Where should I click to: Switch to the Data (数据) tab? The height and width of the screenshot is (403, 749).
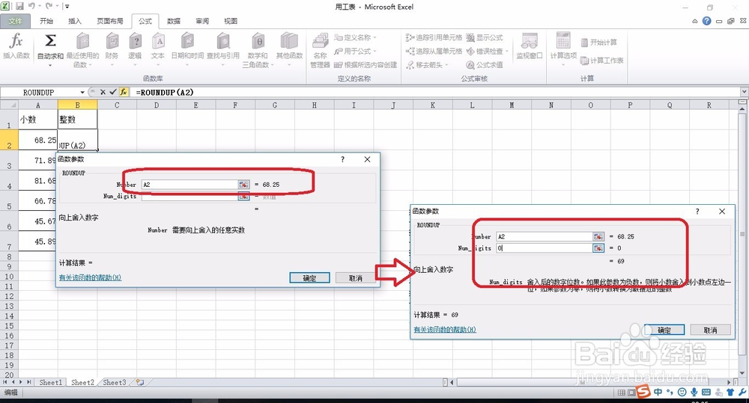tap(174, 21)
